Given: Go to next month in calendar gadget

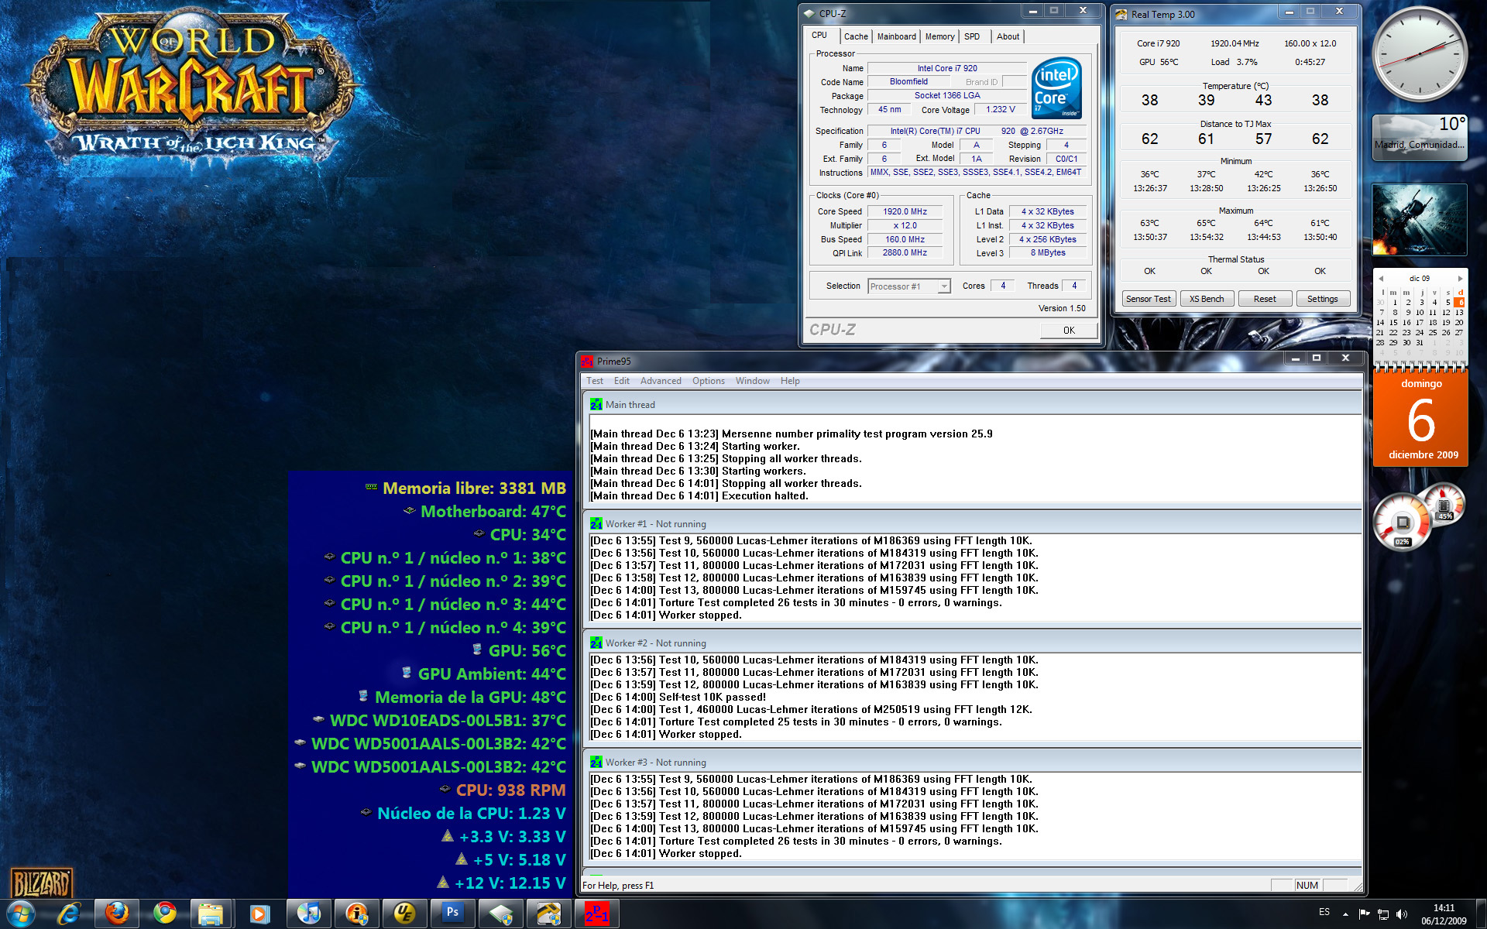Looking at the screenshot, I should coord(1460,279).
